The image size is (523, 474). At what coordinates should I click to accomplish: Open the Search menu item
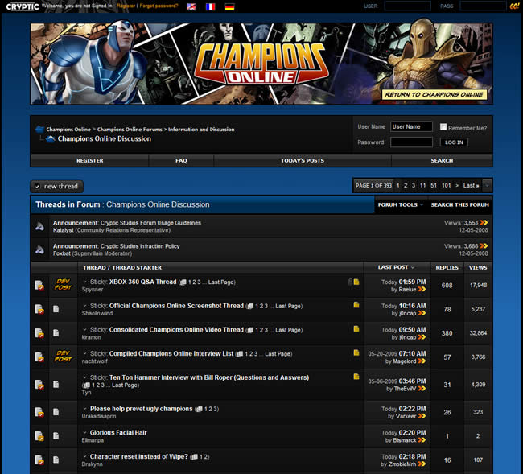[442, 160]
